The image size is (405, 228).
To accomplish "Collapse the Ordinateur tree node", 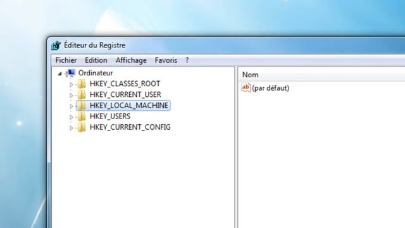I will coord(60,73).
